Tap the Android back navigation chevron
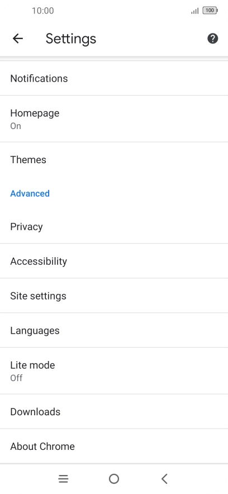The width and height of the screenshot is (228, 494). click(164, 479)
